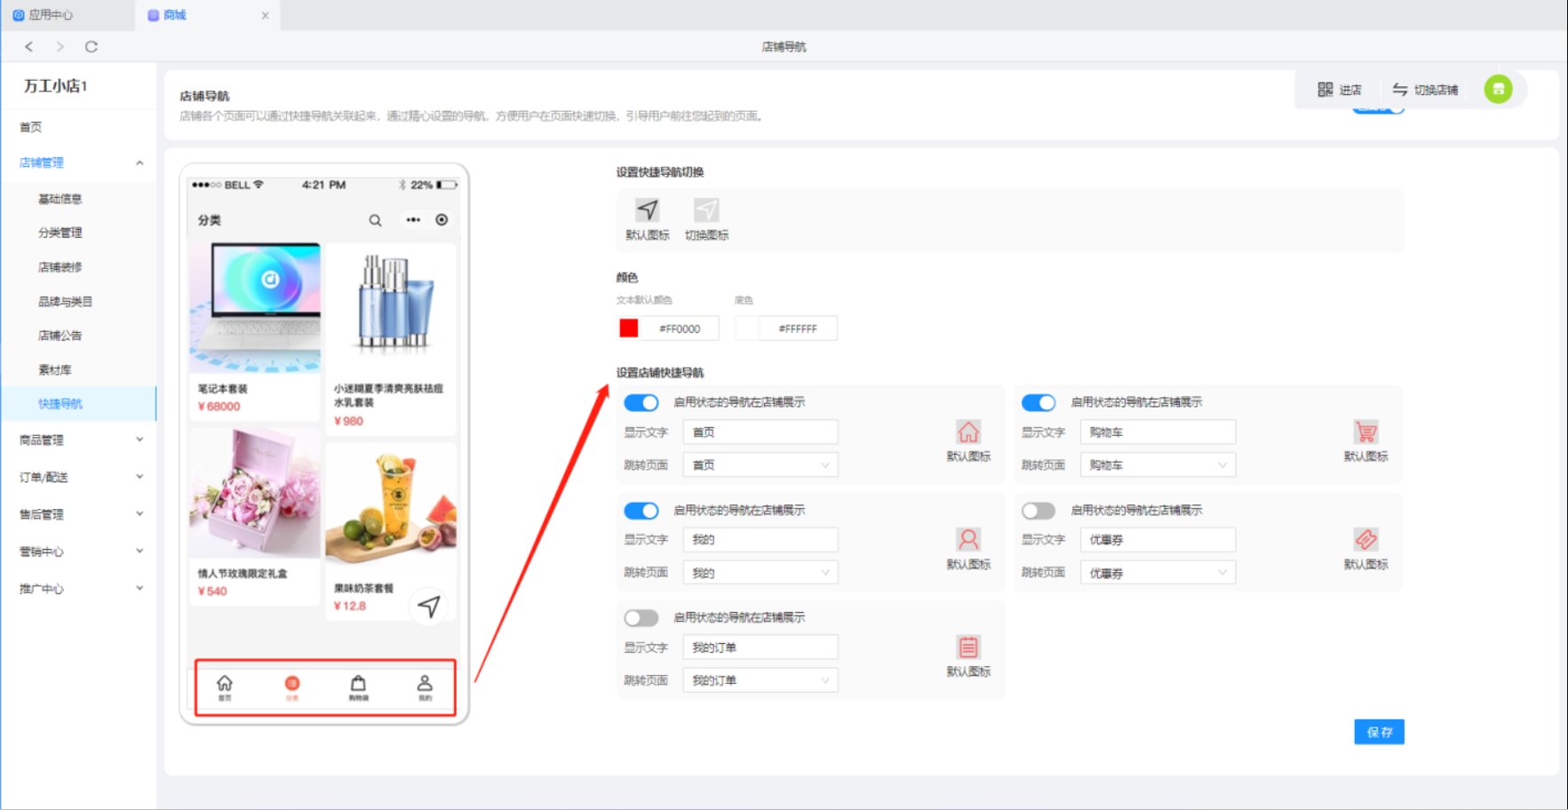
Task: Click the coupon ticket icon for 优惠券
Action: [1365, 540]
